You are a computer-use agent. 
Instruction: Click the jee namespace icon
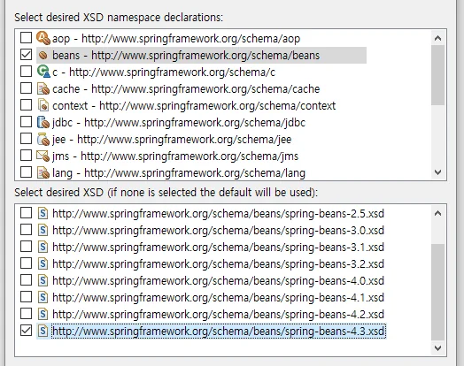click(x=43, y=139)
